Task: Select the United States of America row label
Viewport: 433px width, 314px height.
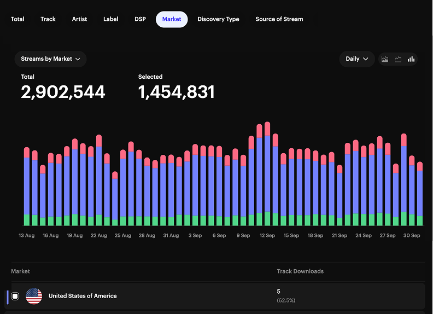Action: pyautogui.click(x=83, y=296)
